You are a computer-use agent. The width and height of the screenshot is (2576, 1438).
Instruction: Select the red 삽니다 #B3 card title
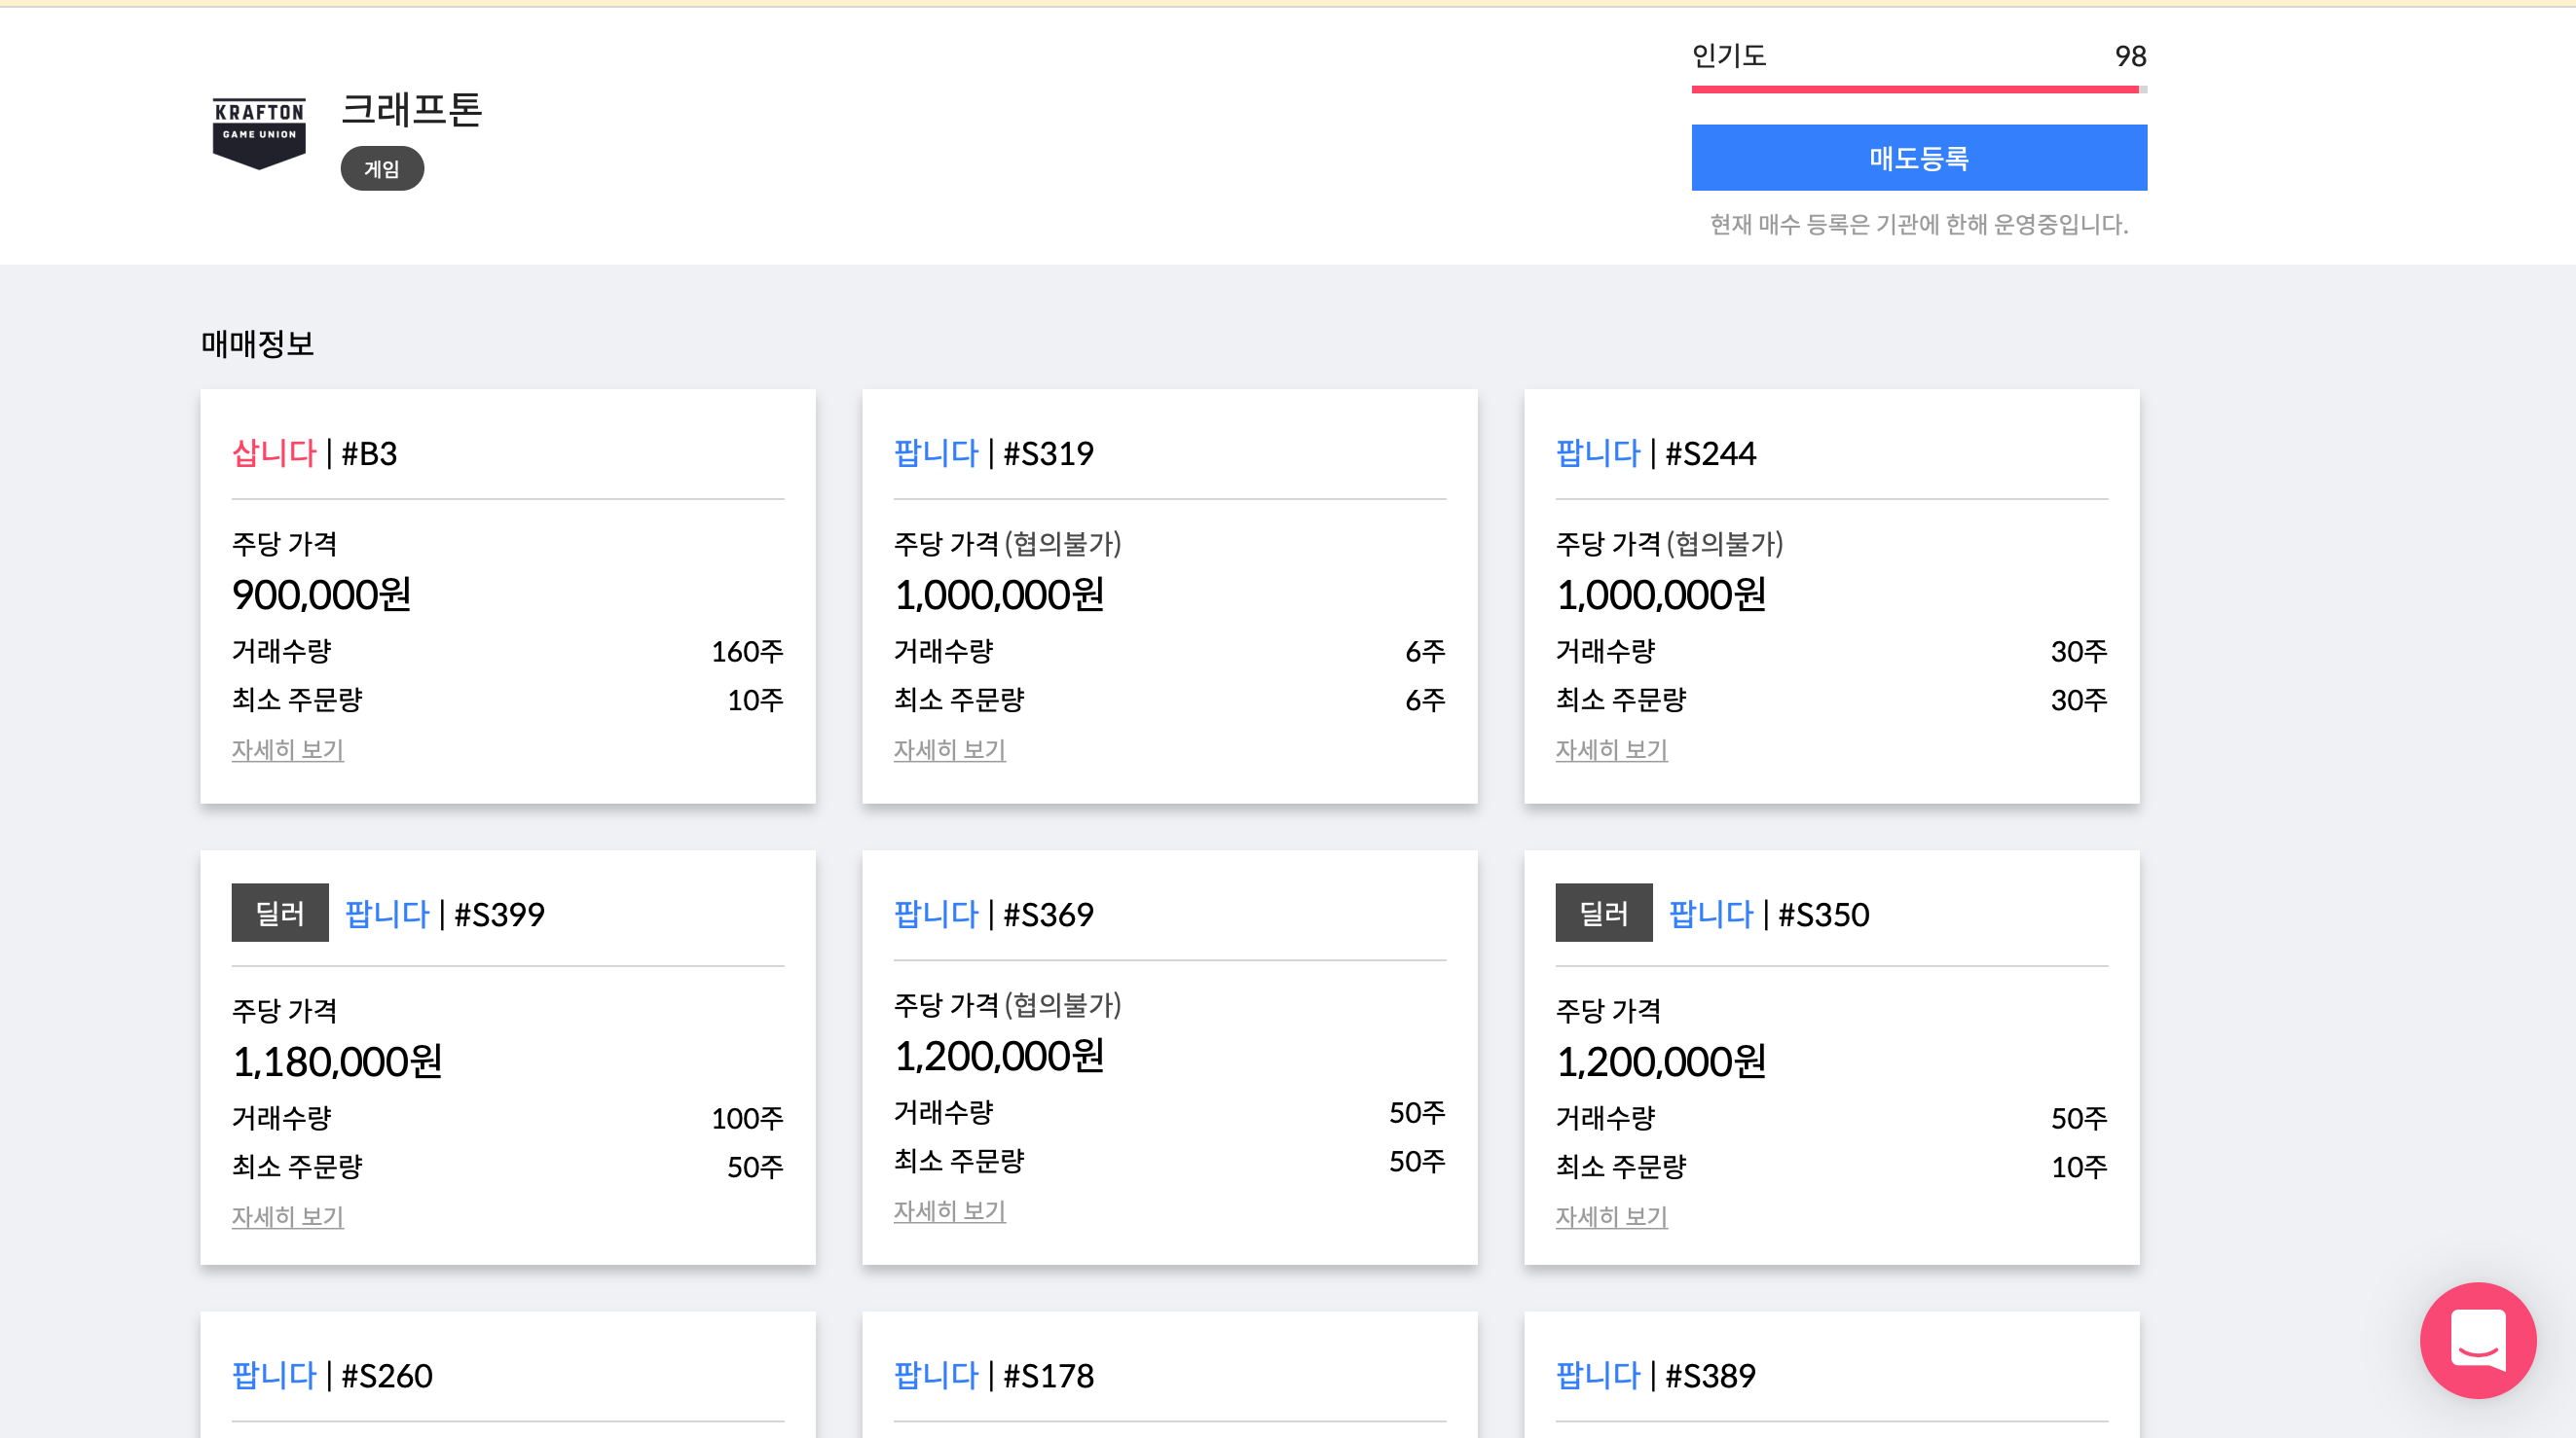click(x=314, y=453)
